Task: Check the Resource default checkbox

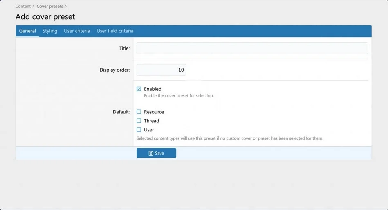Action: [x=139, y=112]
